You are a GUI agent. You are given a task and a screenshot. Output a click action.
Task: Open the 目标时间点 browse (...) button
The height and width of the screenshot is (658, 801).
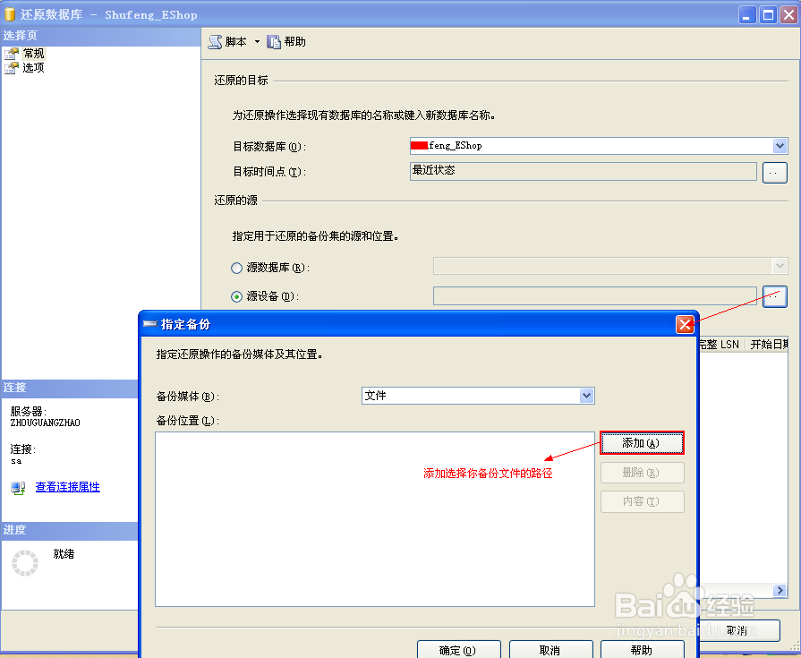point(774,172)
